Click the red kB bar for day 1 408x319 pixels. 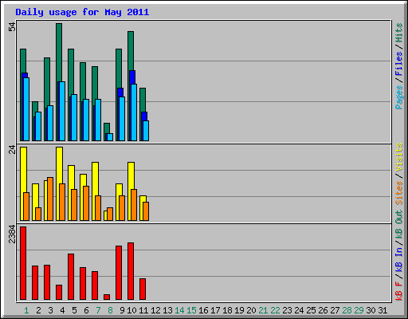point(23,263)
